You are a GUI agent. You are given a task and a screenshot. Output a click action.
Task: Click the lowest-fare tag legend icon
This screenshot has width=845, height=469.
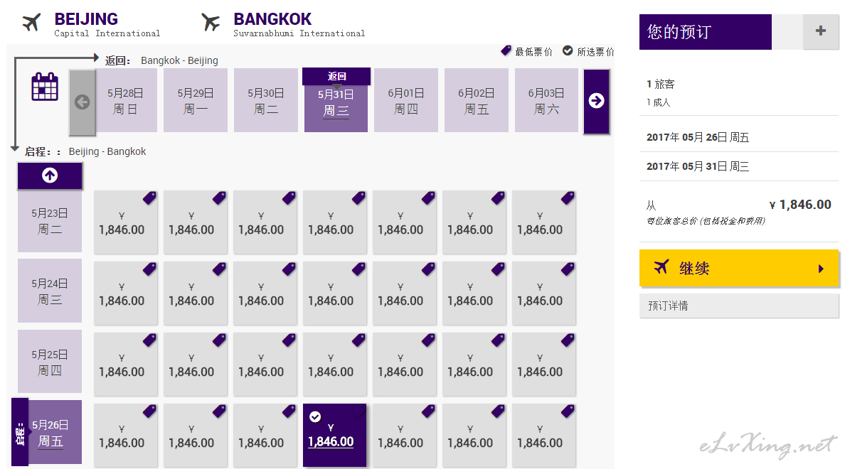point(506,51)
